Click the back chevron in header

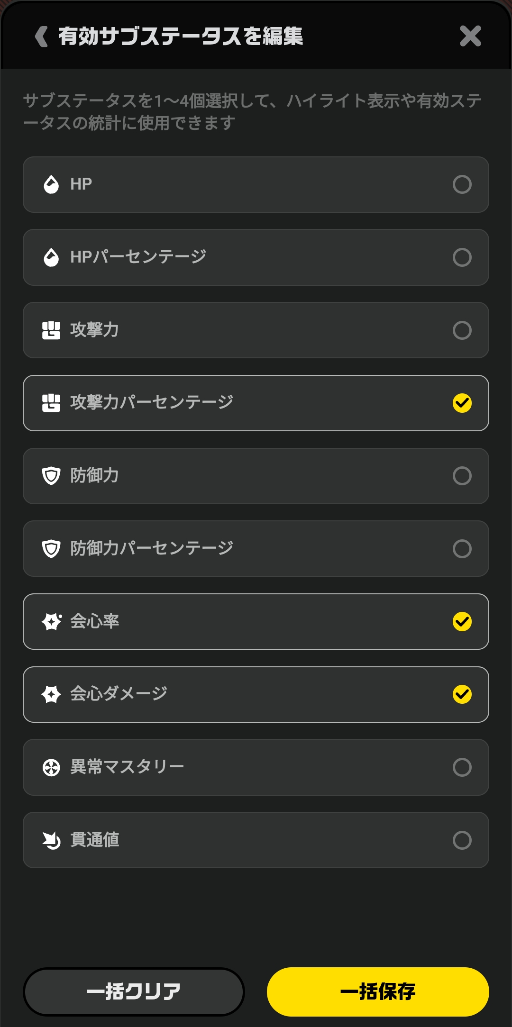(42, 36)
